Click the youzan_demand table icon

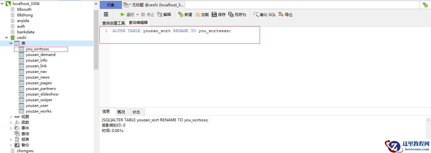pos(21,55)
